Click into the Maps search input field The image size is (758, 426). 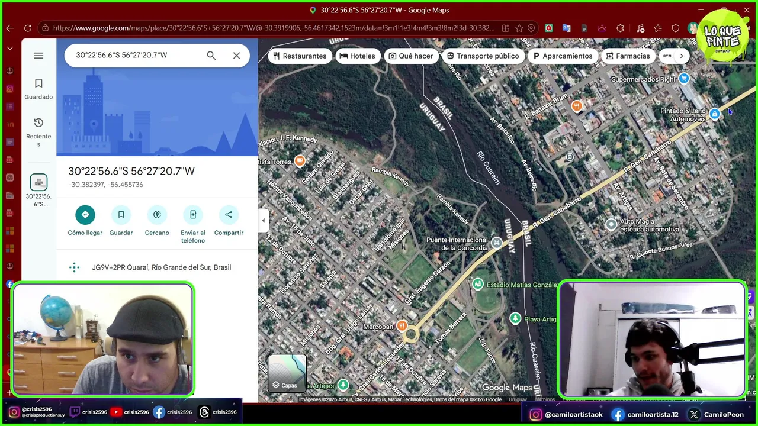click(136, 56)
